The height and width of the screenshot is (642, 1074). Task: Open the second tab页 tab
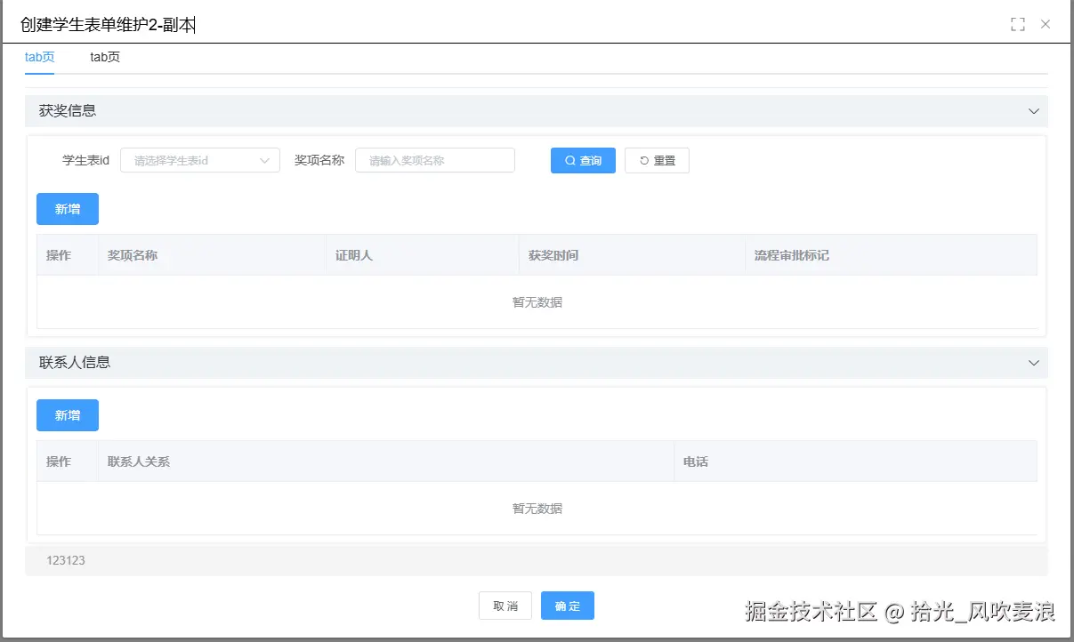(x=105, y=57)
